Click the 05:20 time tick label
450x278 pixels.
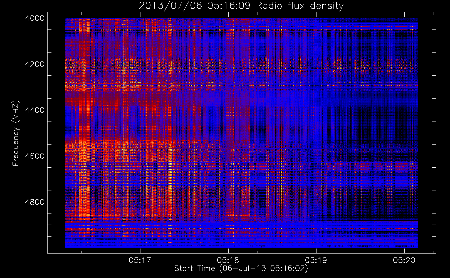click(404, 260)
